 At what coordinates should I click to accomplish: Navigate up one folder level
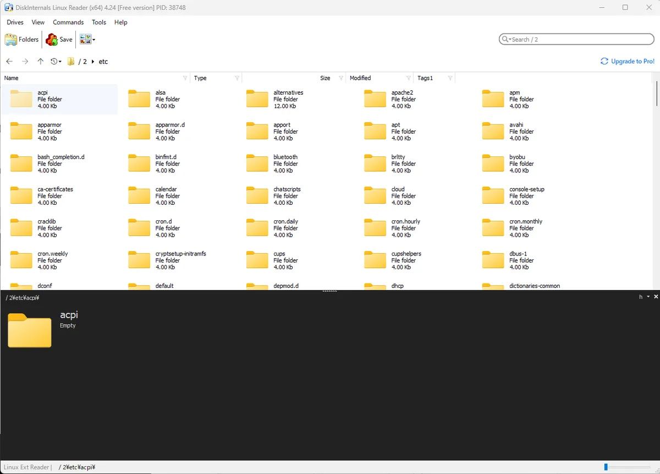coord(40,62)
